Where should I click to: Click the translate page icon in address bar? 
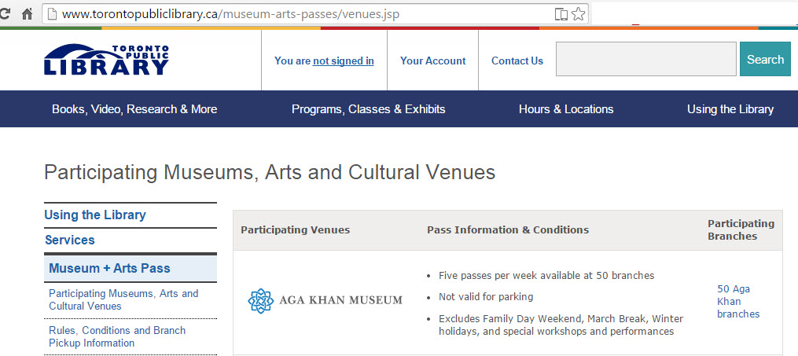(x=561, y=14)
